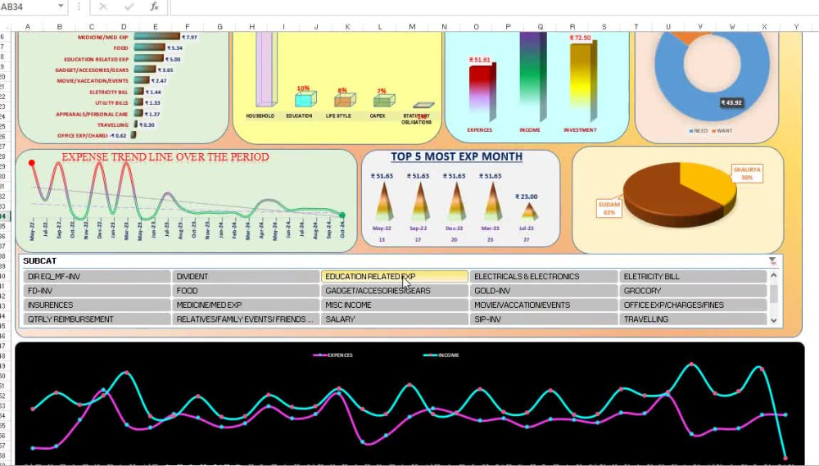Click the EDUCATION 10% cube bar
The width and height of the screenshot is (819, 466).
click(x=305, y=99)
